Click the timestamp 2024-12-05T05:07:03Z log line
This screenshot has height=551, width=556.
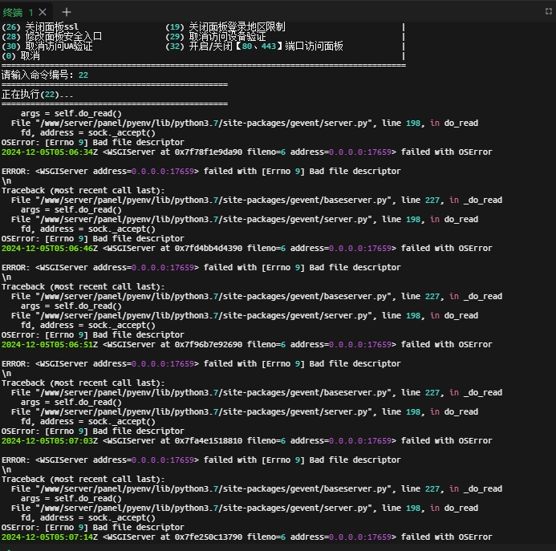(247, 441)
